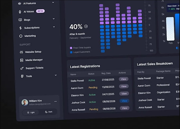Switch theme to Dark mode
The image size is (180, 129).
pos(49,112)
